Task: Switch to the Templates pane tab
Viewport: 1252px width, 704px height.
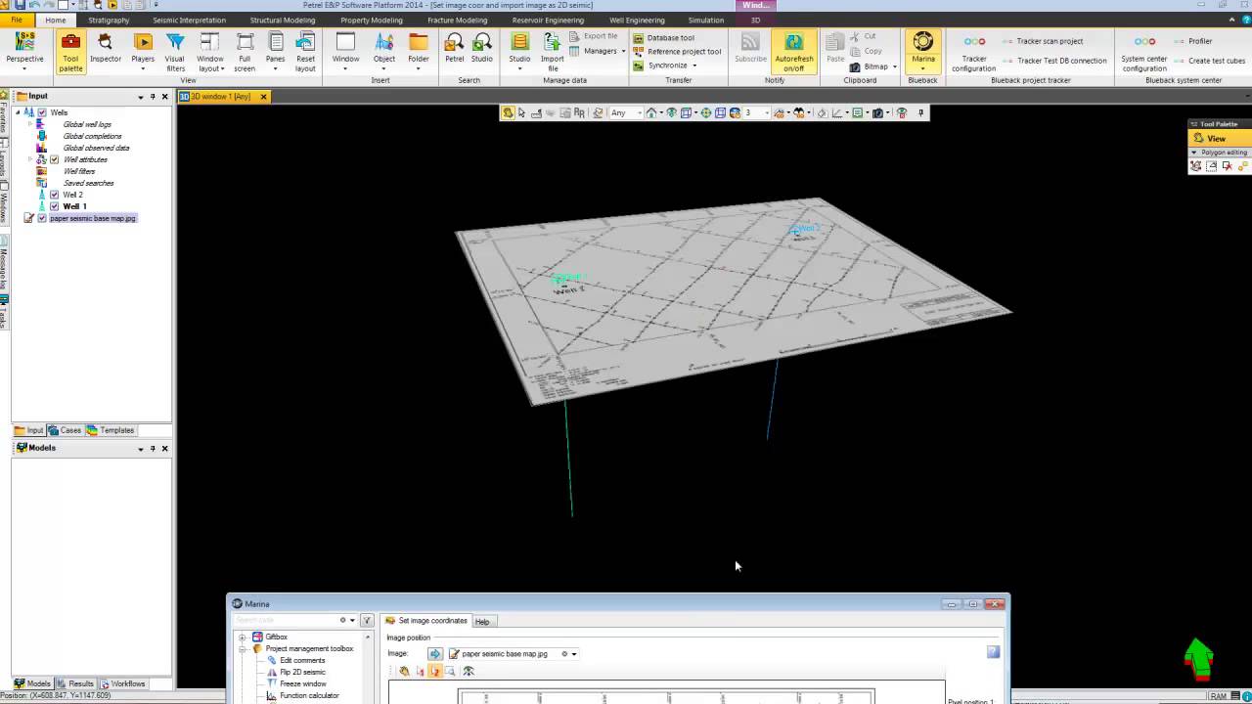Action: (x=111, y=430)
